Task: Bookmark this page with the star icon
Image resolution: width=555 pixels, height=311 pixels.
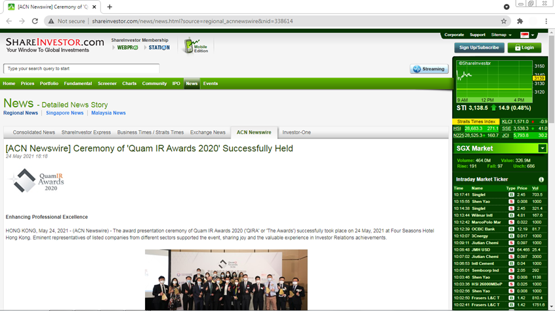Action: click(x=504, y=21)
